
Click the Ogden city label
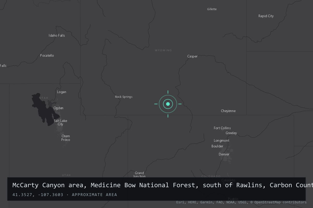click(58, 108)
